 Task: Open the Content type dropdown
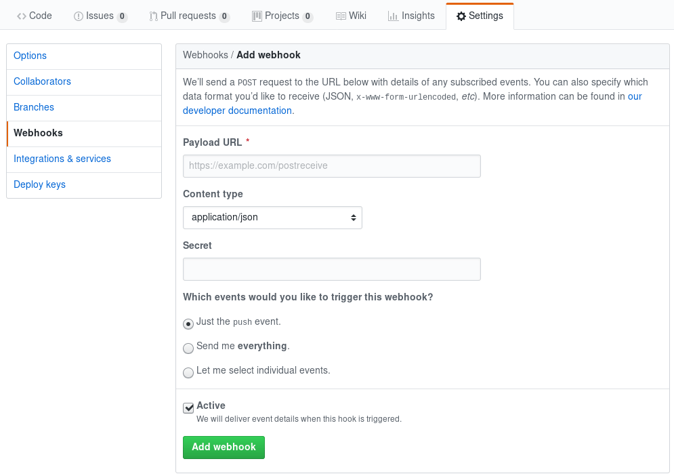pyautogui.click(x=272, y=218)
